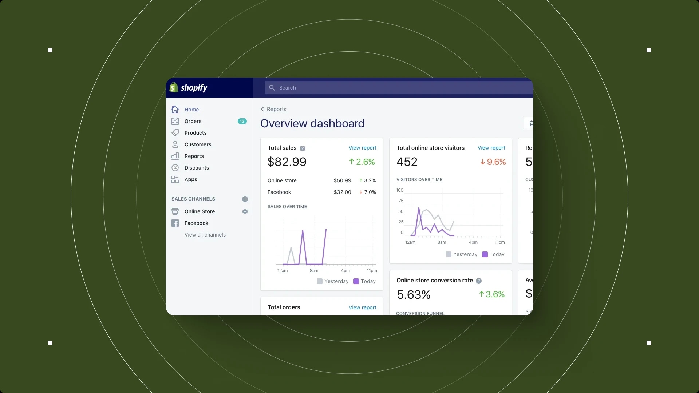Select the Orders icon in the sidebar
Viewport: 699px width, 393px height.
click(175, 121)
